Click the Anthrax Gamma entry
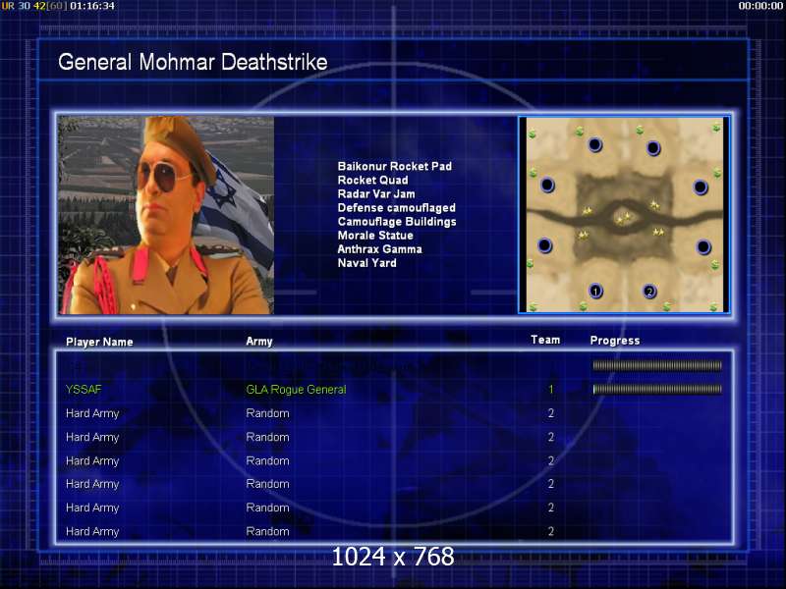The width and height of the screenshot is (786, 589). (x=379, y=249)
